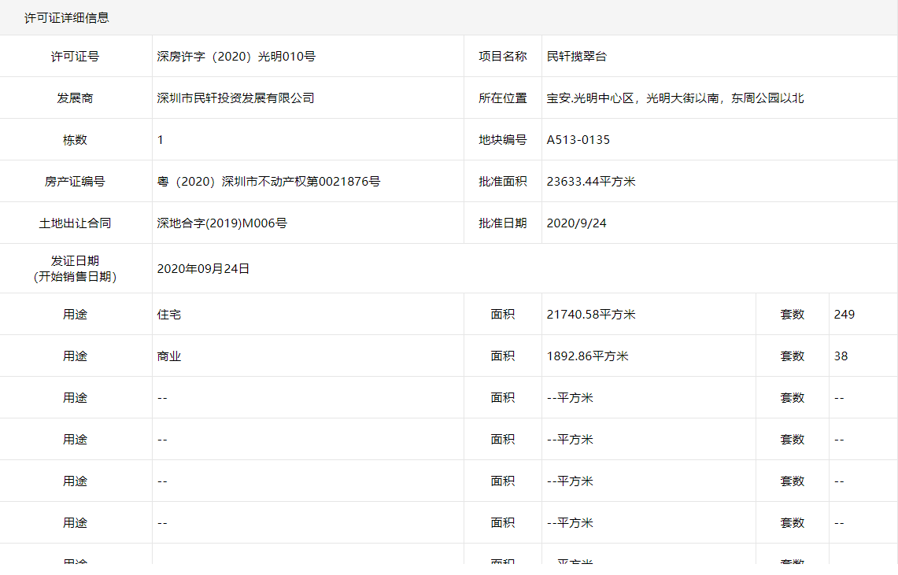The width and height of the screenshot is (898, 575).
Task: Select the commercial area 1892.86平方米
Action: point(586,356)
